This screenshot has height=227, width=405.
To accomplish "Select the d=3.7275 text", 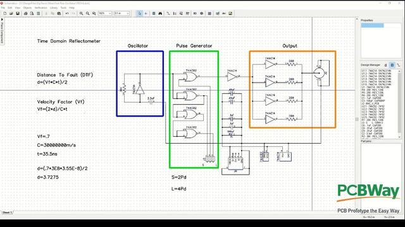I will point(48,177).
